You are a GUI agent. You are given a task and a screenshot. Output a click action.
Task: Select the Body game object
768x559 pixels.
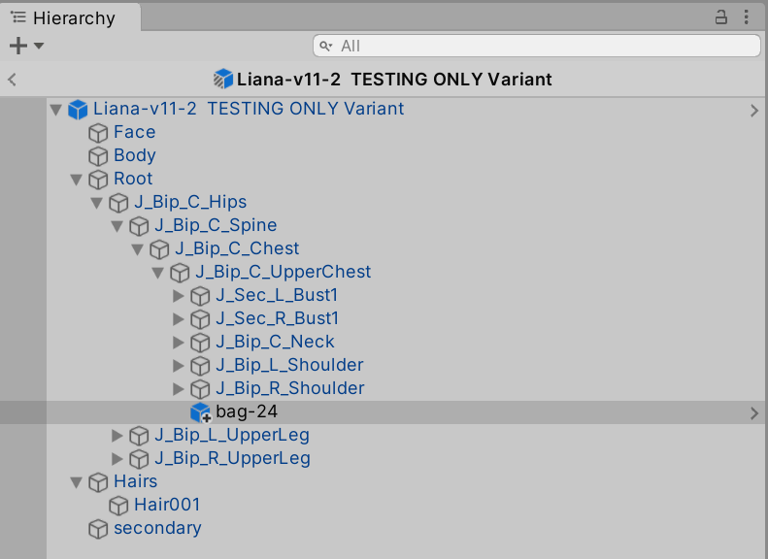(134, 155)
